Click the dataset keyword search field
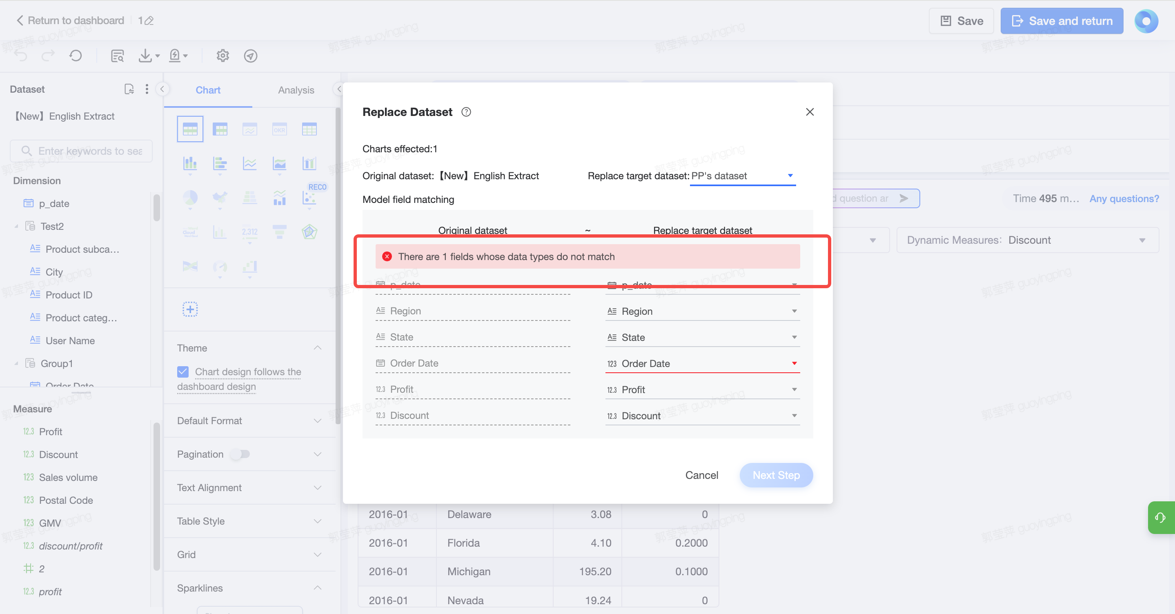 coord(81,151)
